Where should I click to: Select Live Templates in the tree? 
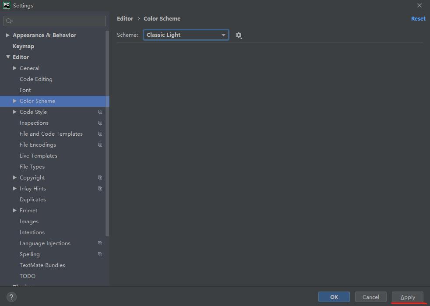[x=39, y=156]
